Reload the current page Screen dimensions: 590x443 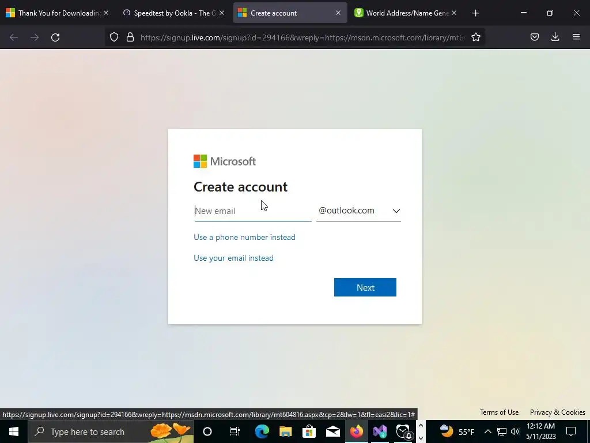[55, 37]
